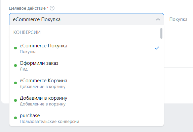Pick the Добавили в корзину option

click(86, 101)
